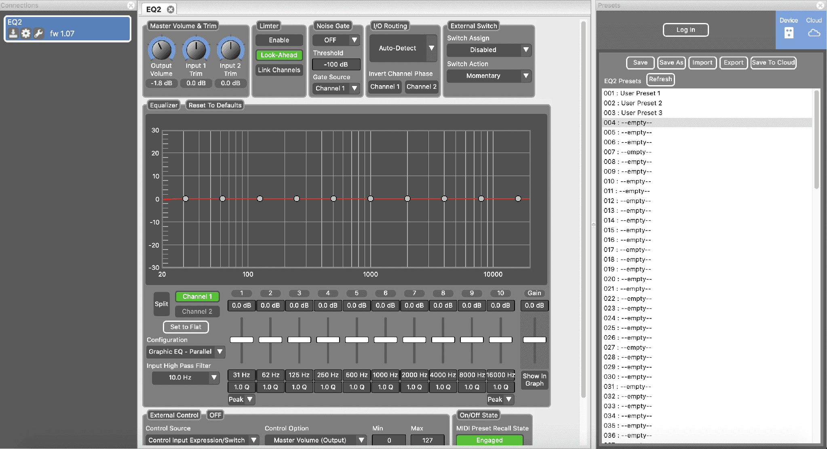Click the Input 2 Trim knob
The image size is (827, 449).
pyautogui.click(x=231, y=50)
